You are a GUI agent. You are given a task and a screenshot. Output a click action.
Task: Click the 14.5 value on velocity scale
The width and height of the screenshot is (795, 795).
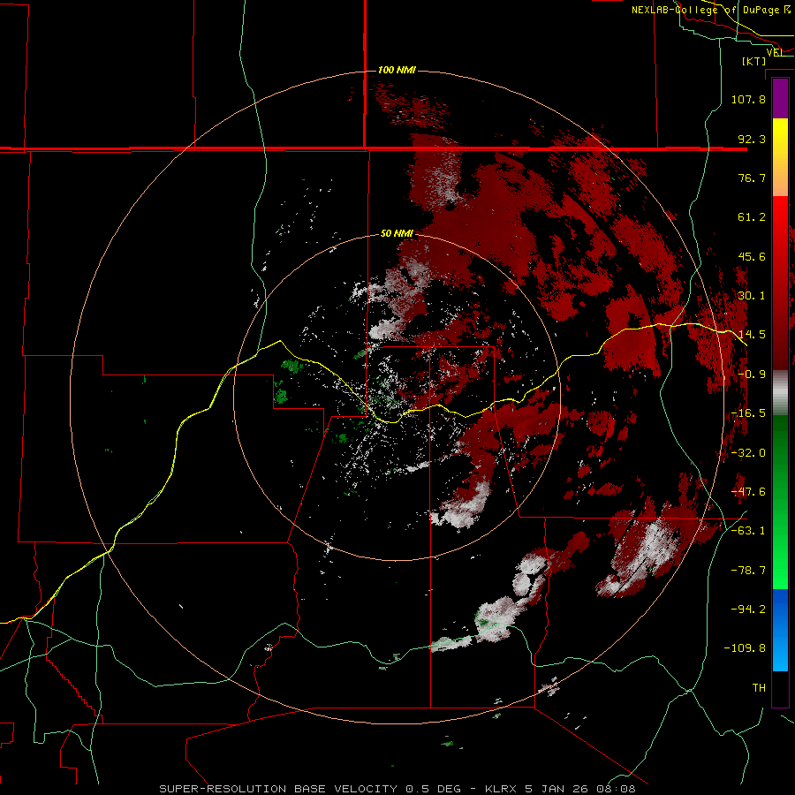(752, 335)
